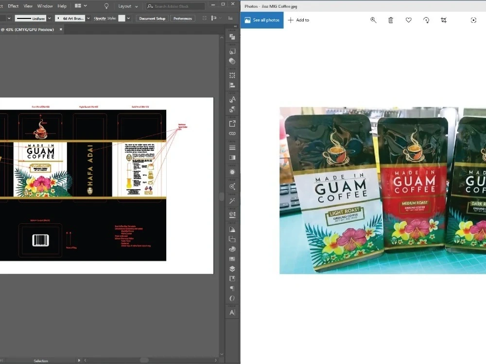Favorite the photo with heart icon
Viewport: 486px width, 364px height.
coord(409,20)
